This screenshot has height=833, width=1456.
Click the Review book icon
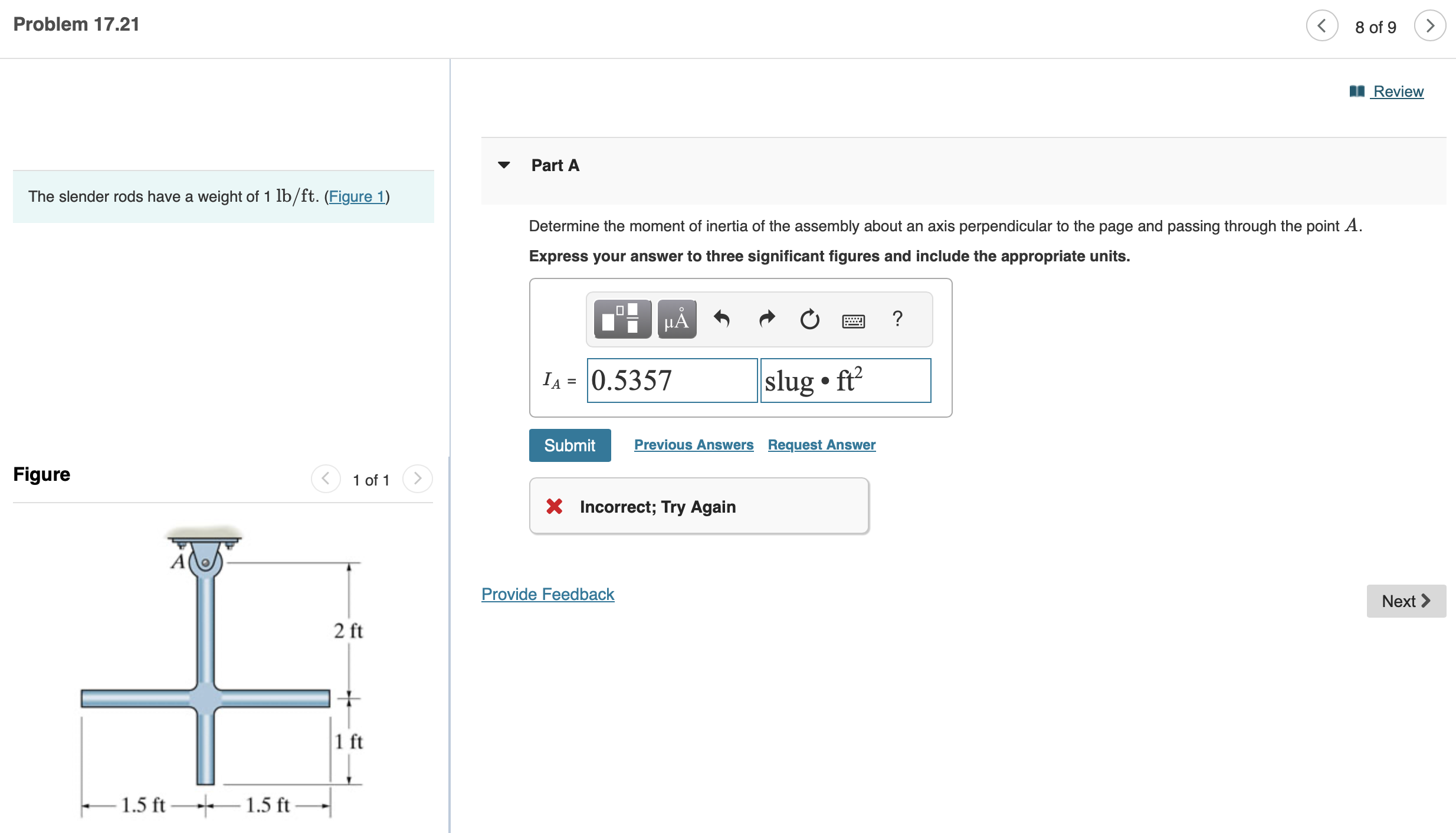coord(1356,91)
